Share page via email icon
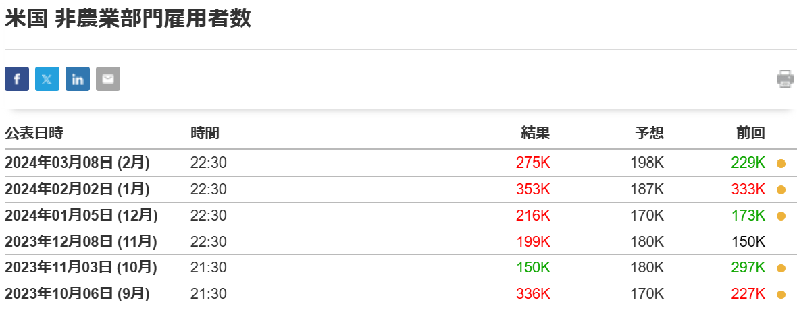Viewport: 797px width, 321px height. [x=108, y=79]
